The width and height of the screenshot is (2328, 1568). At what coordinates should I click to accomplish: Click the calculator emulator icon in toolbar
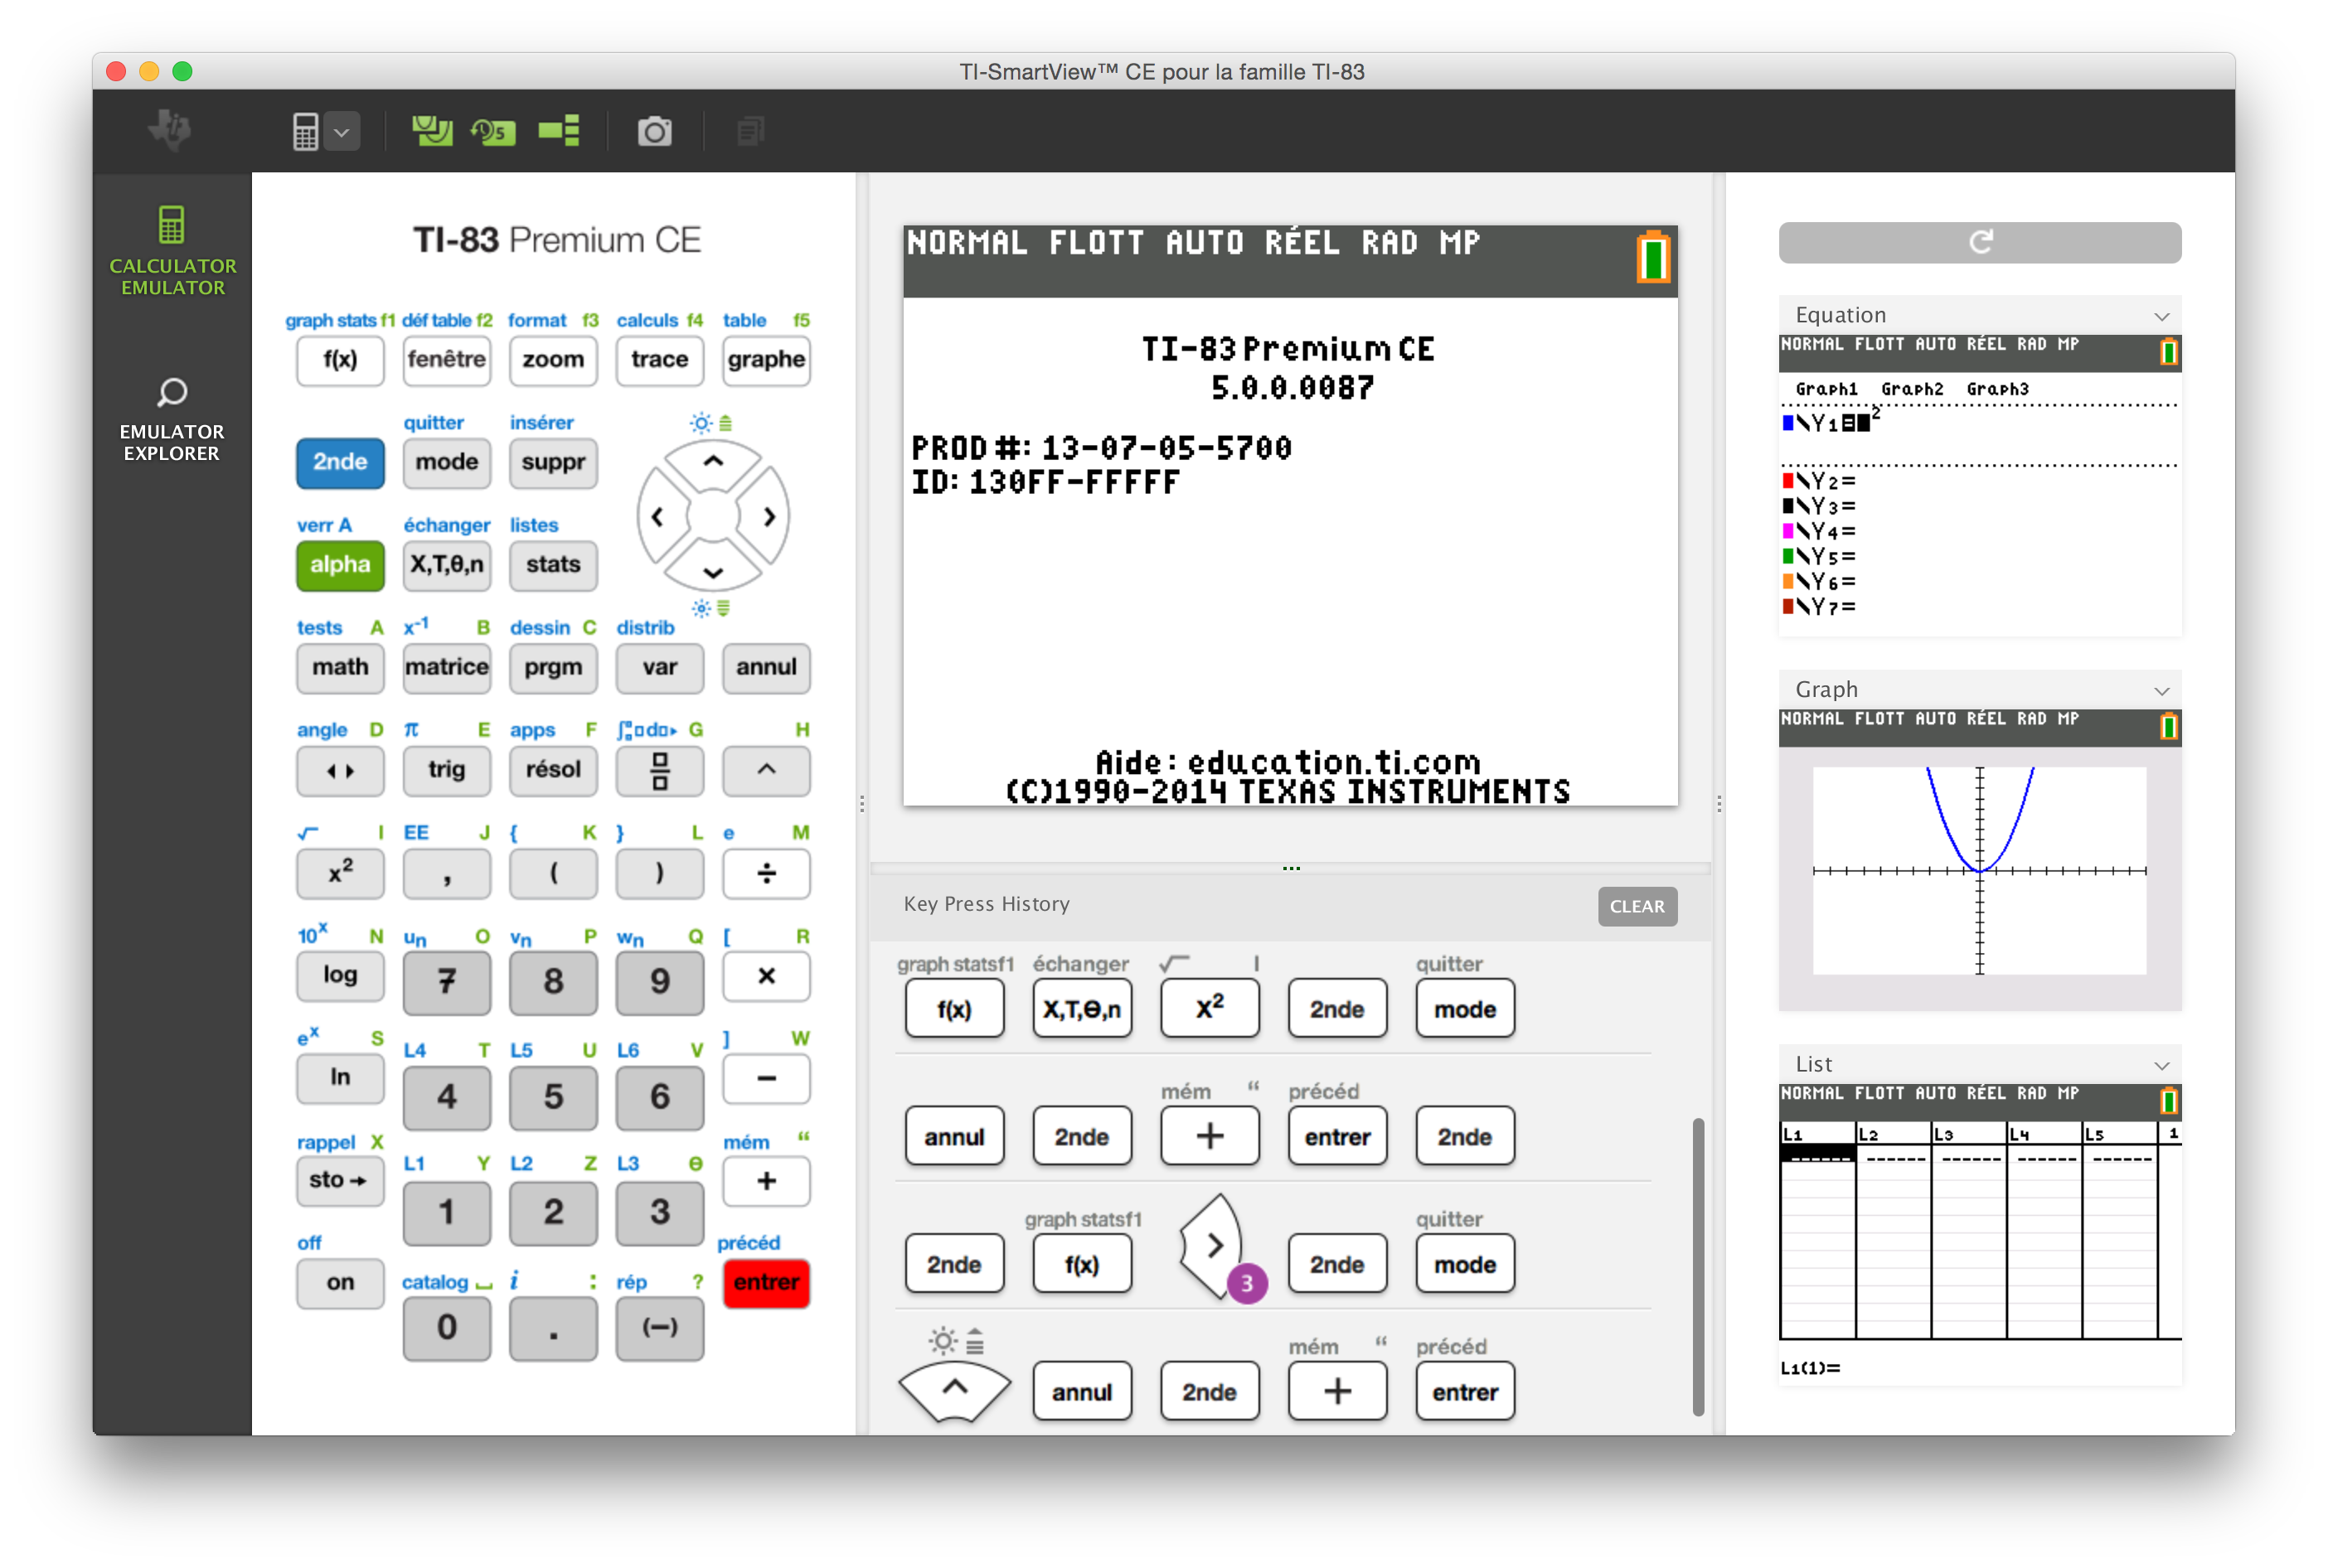pos(306,132)
